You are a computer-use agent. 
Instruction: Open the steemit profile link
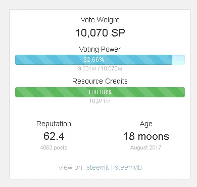click(x=98, y=167)
